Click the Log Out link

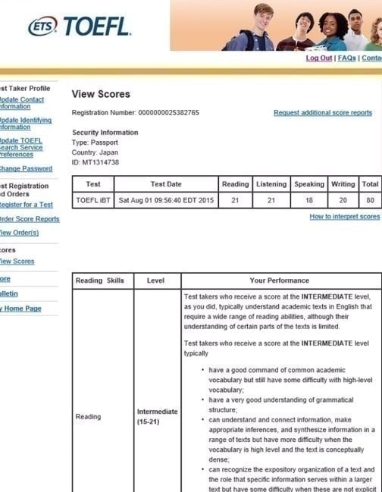pos(318,58)
